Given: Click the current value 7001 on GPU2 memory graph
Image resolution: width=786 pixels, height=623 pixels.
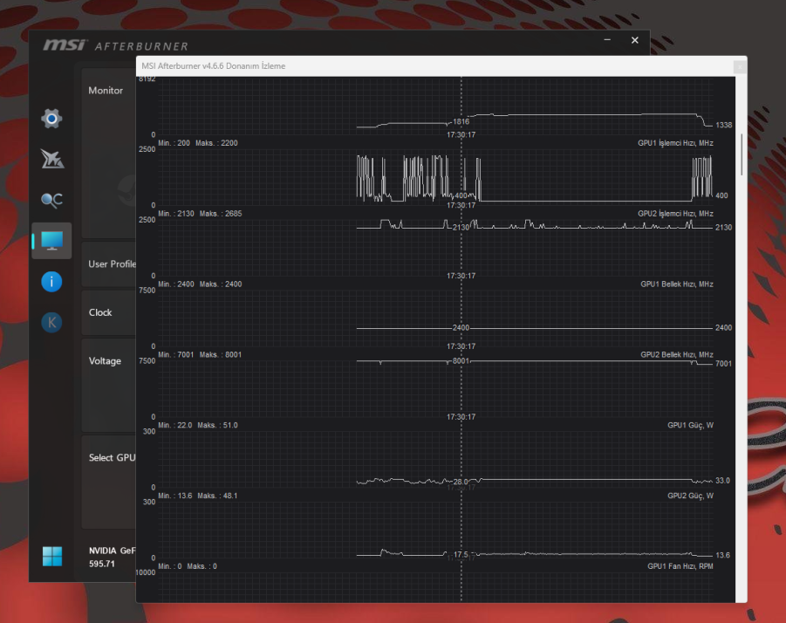Looking at the screenshot, I should click(723, 364).
